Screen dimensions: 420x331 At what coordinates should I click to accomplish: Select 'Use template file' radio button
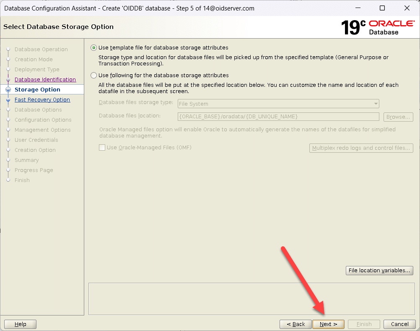tap(94, 48)
